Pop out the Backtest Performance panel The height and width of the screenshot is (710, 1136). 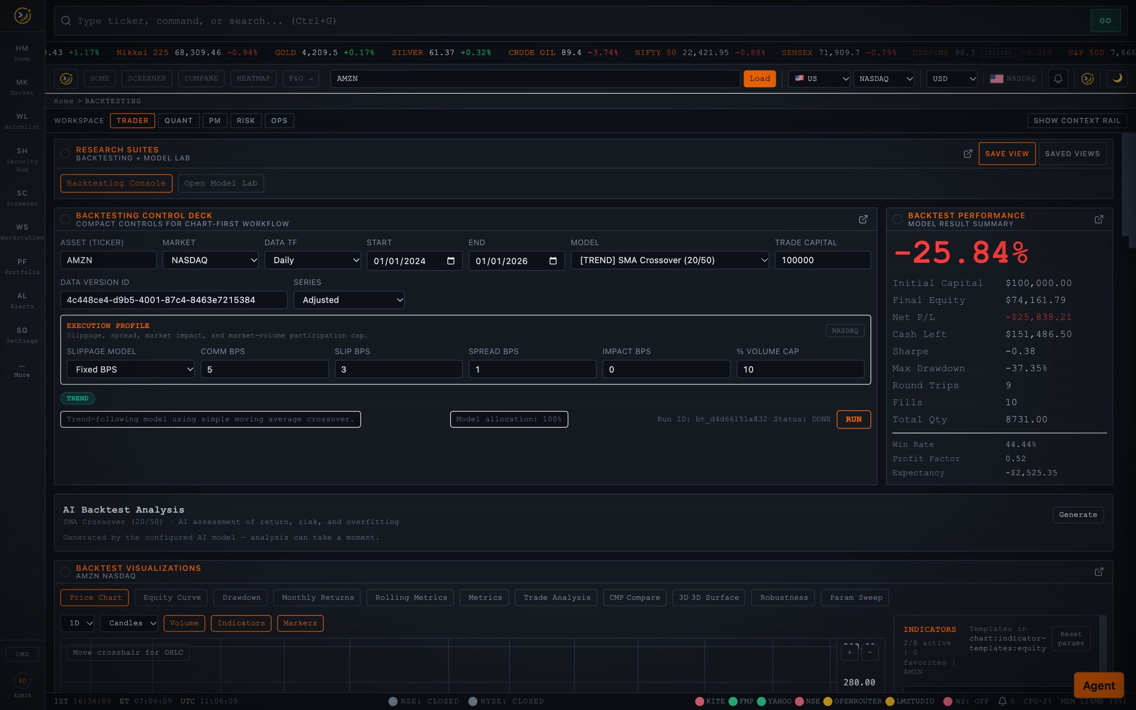coord(1099,219)
